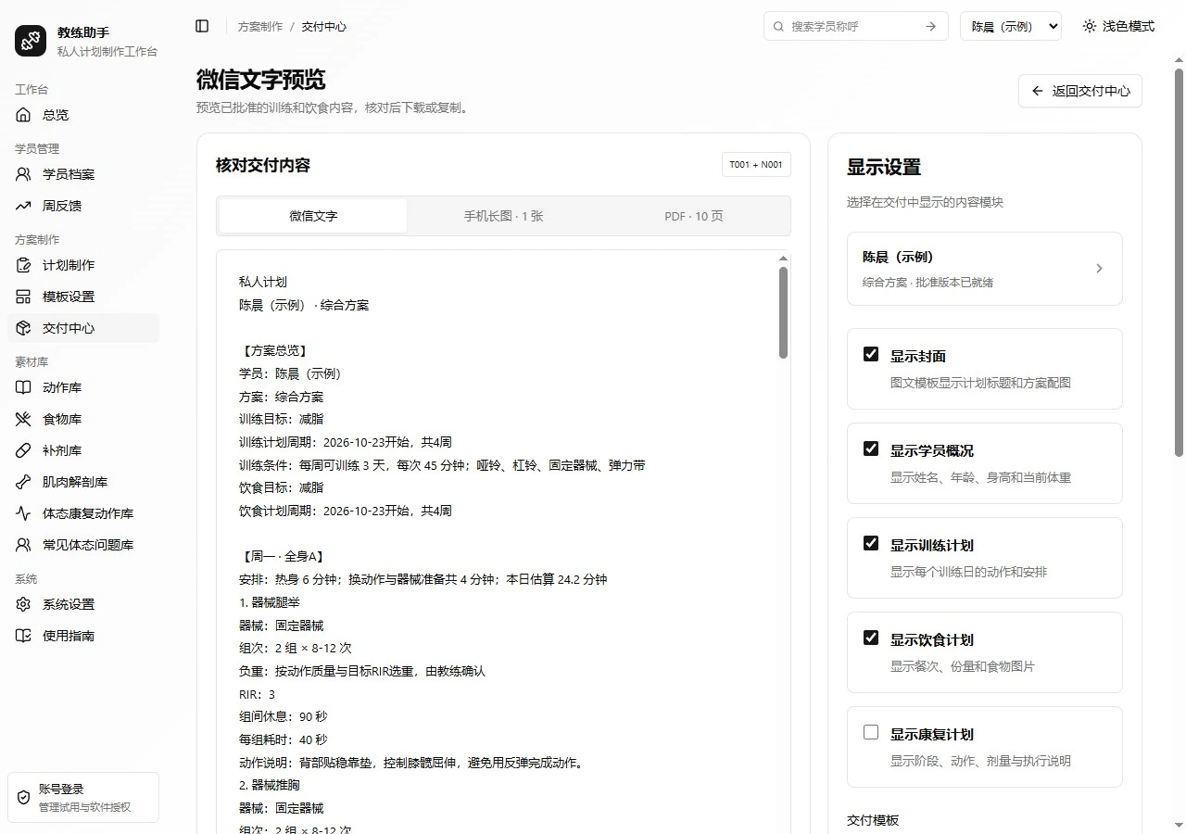Switch to the PDF · 10 页 tab
The height and width of the screenshot is (834, 1186).
pyautogui.click(x=694, y=216)
